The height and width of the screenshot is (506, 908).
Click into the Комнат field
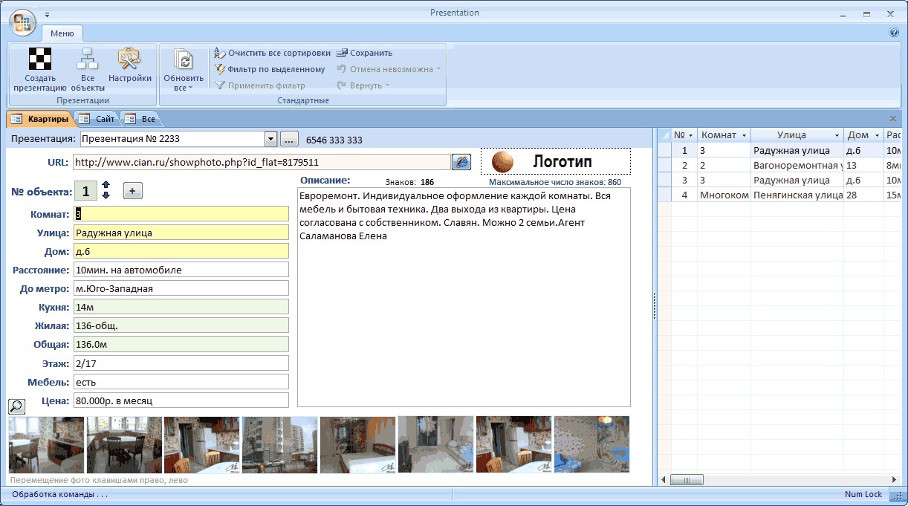pyautogui.click(x=181, y=214)
